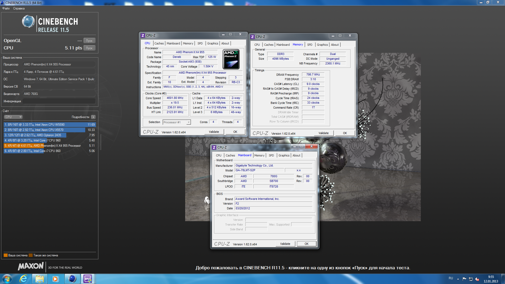Open SPD tab in Memory window
The height and width of the screenshot is (284, 505).
[x=310, y=45]
